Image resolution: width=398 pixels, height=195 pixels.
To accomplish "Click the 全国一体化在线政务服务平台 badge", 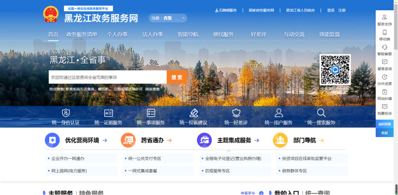I will [88, 9].
